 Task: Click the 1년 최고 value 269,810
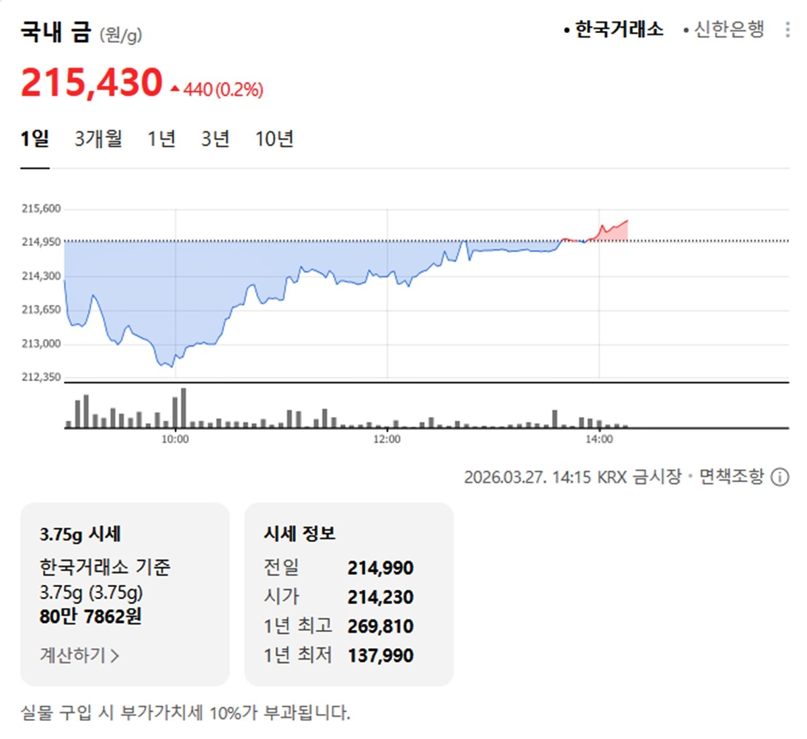point(380,626)
